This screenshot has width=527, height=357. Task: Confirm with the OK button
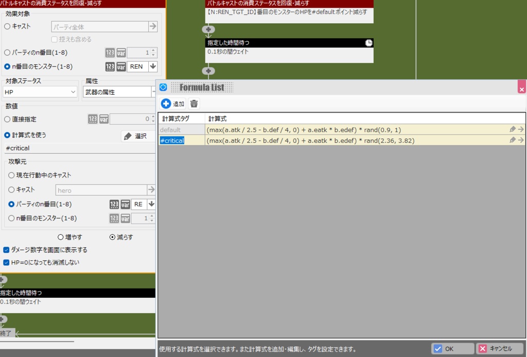[x=452, y=349]
